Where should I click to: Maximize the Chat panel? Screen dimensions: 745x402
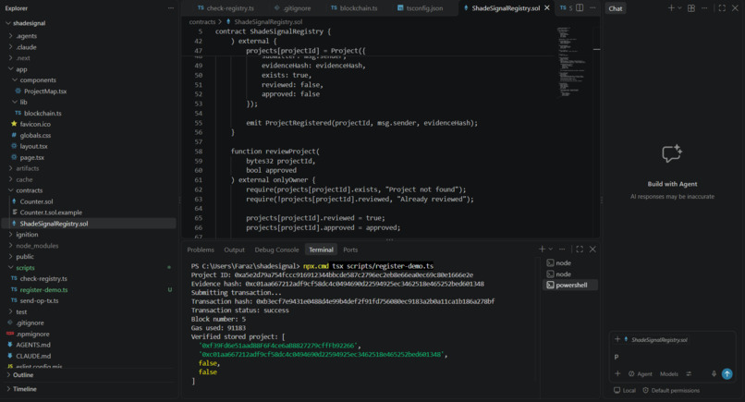(x=722, y=8)
